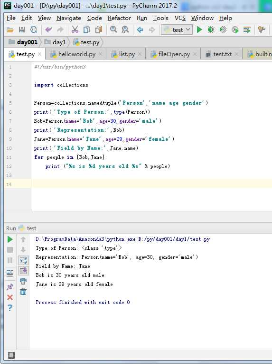The height and width of the screenshot is (364, 272).
Task: Open the Code menu
Action: click(94, 18)
